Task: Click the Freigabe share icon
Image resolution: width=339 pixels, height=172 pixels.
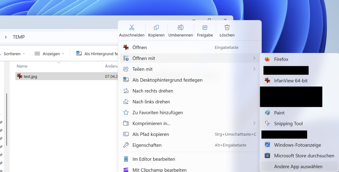Action: [x=205, y=27]
